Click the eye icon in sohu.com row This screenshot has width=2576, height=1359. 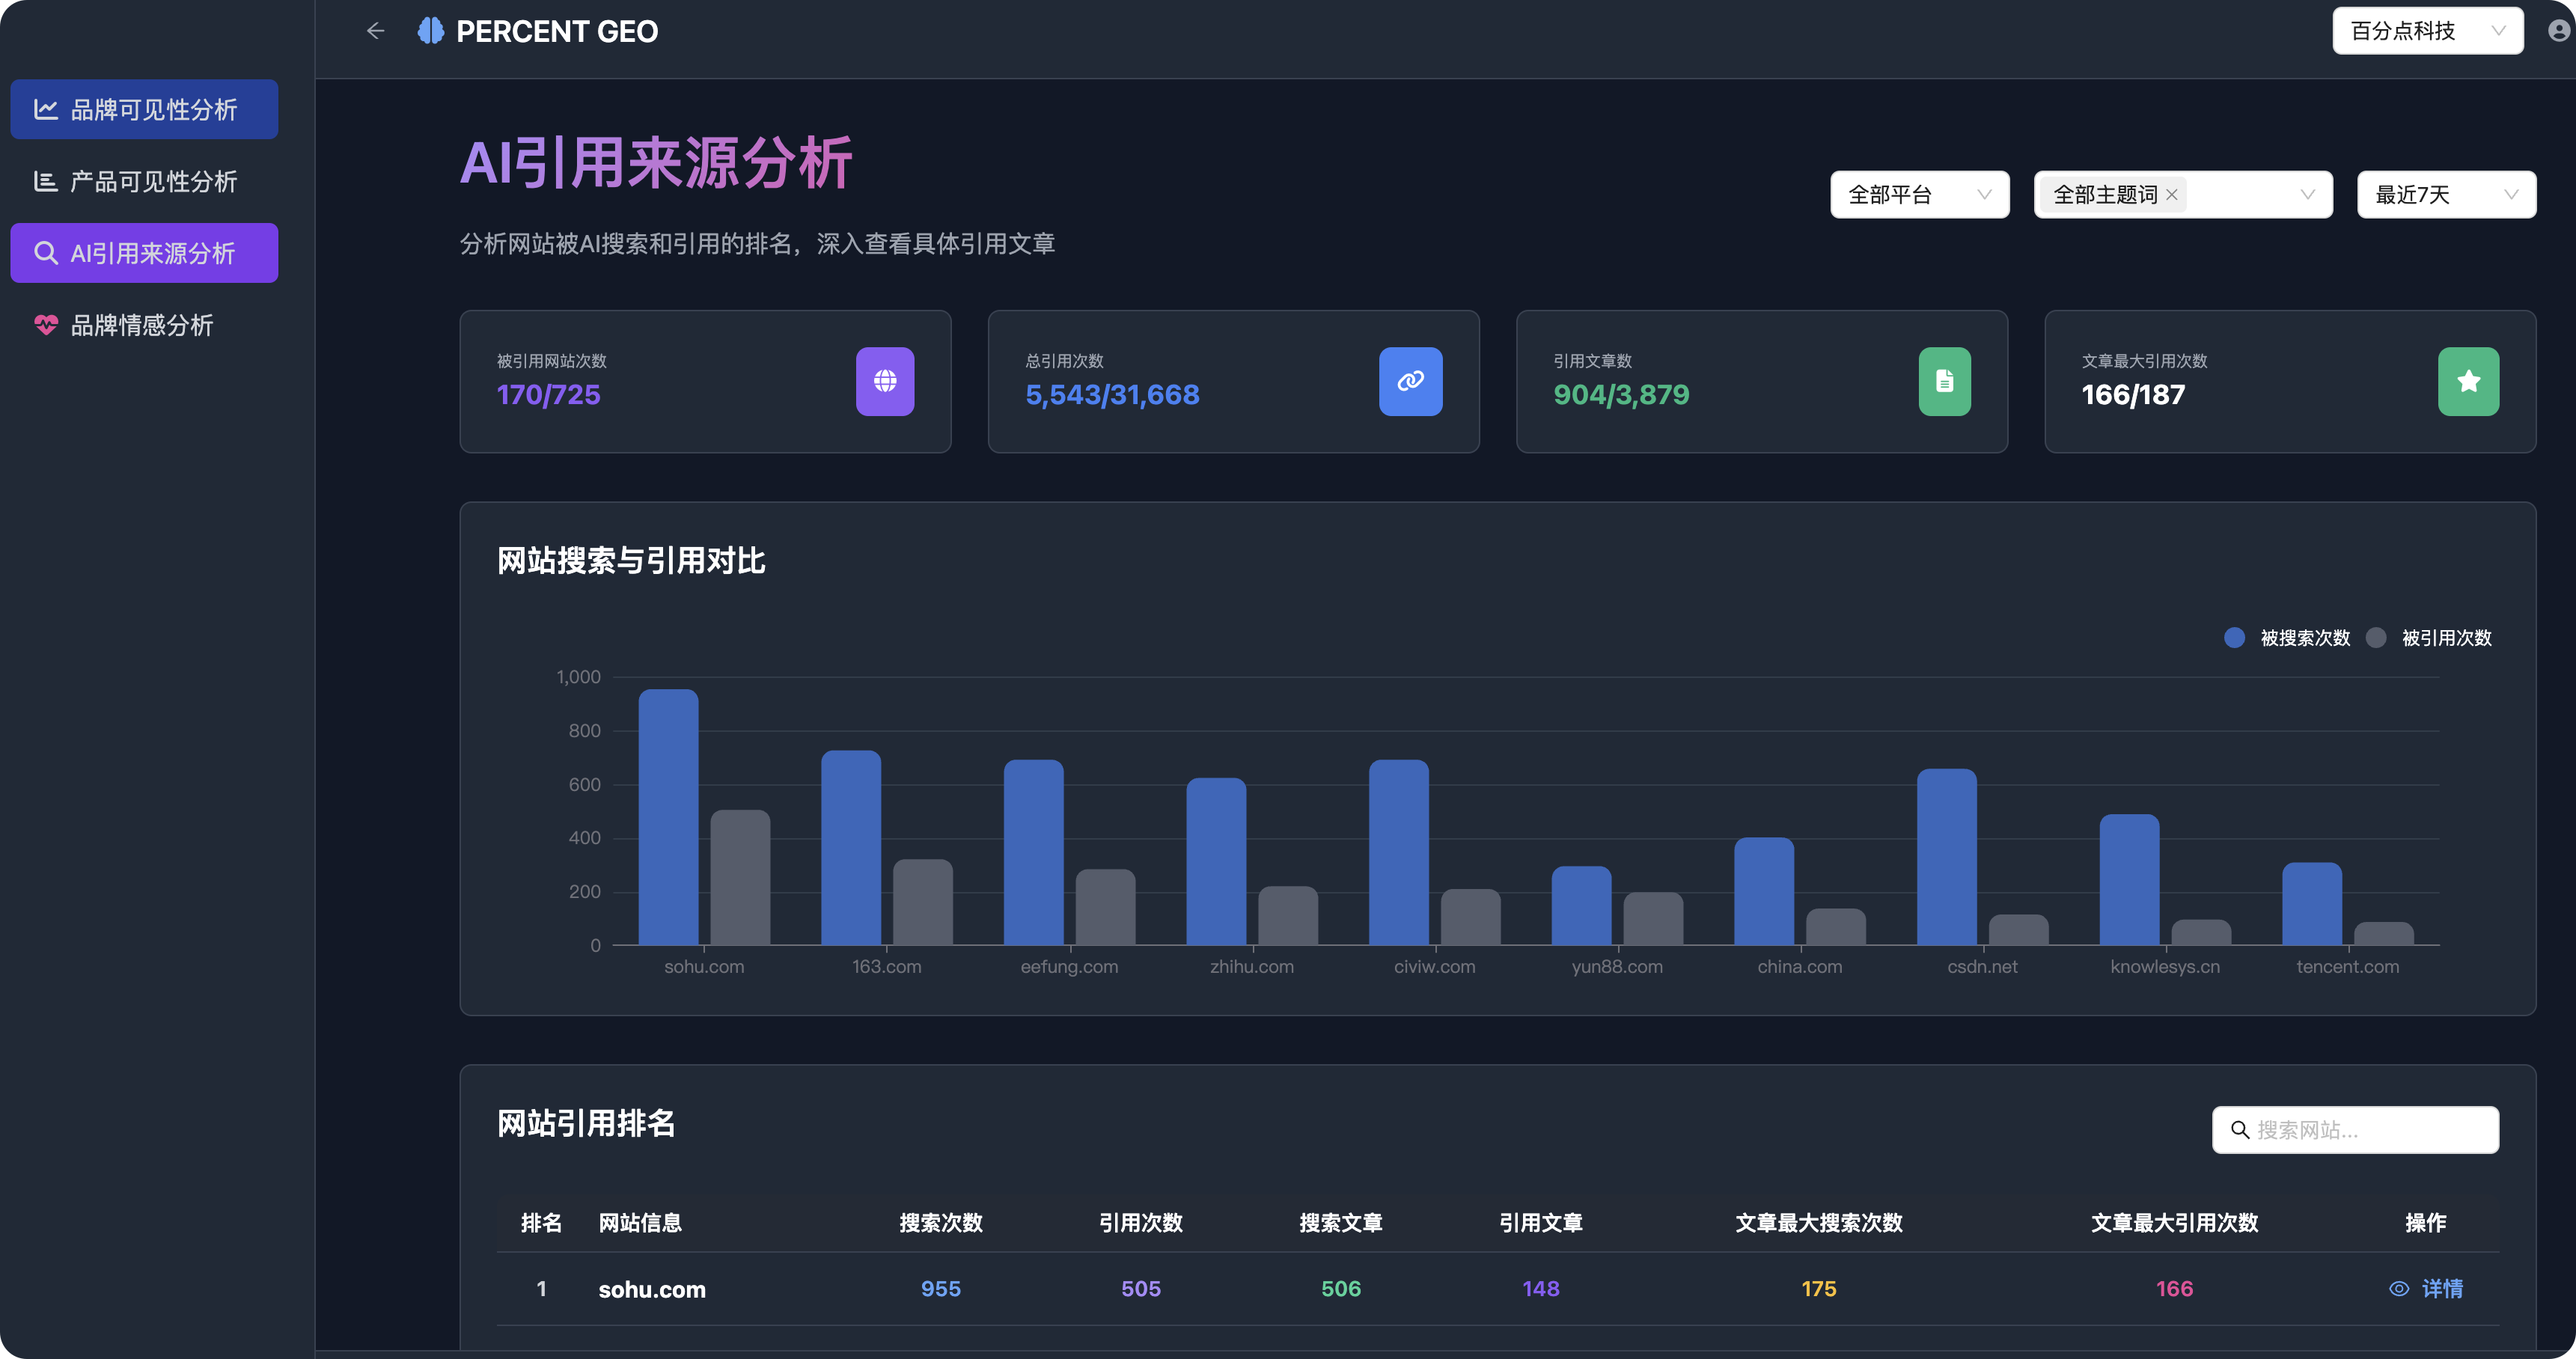[x=2398, y=1289]
